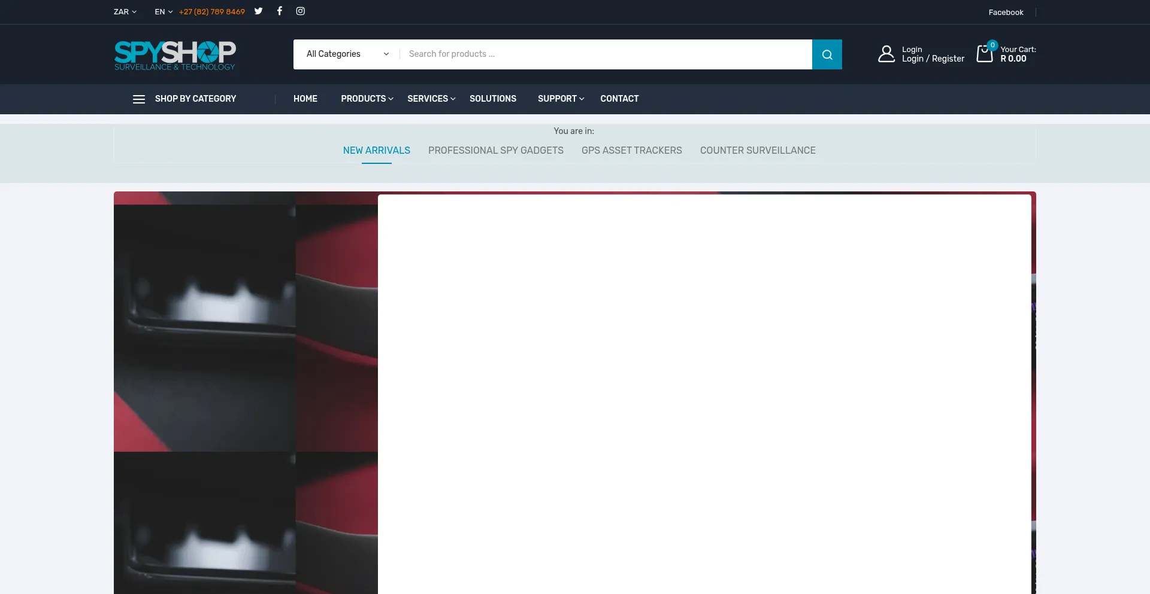The height and width of the screenshot is (594, 1150).
Task: Focus the Search for products field
Action: [605, 54]
